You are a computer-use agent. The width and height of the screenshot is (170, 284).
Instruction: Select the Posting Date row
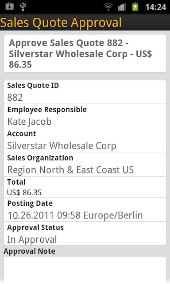tap(85, 210)
